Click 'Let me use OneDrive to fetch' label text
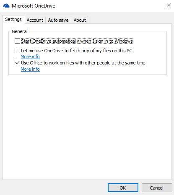 pos(77,51)
